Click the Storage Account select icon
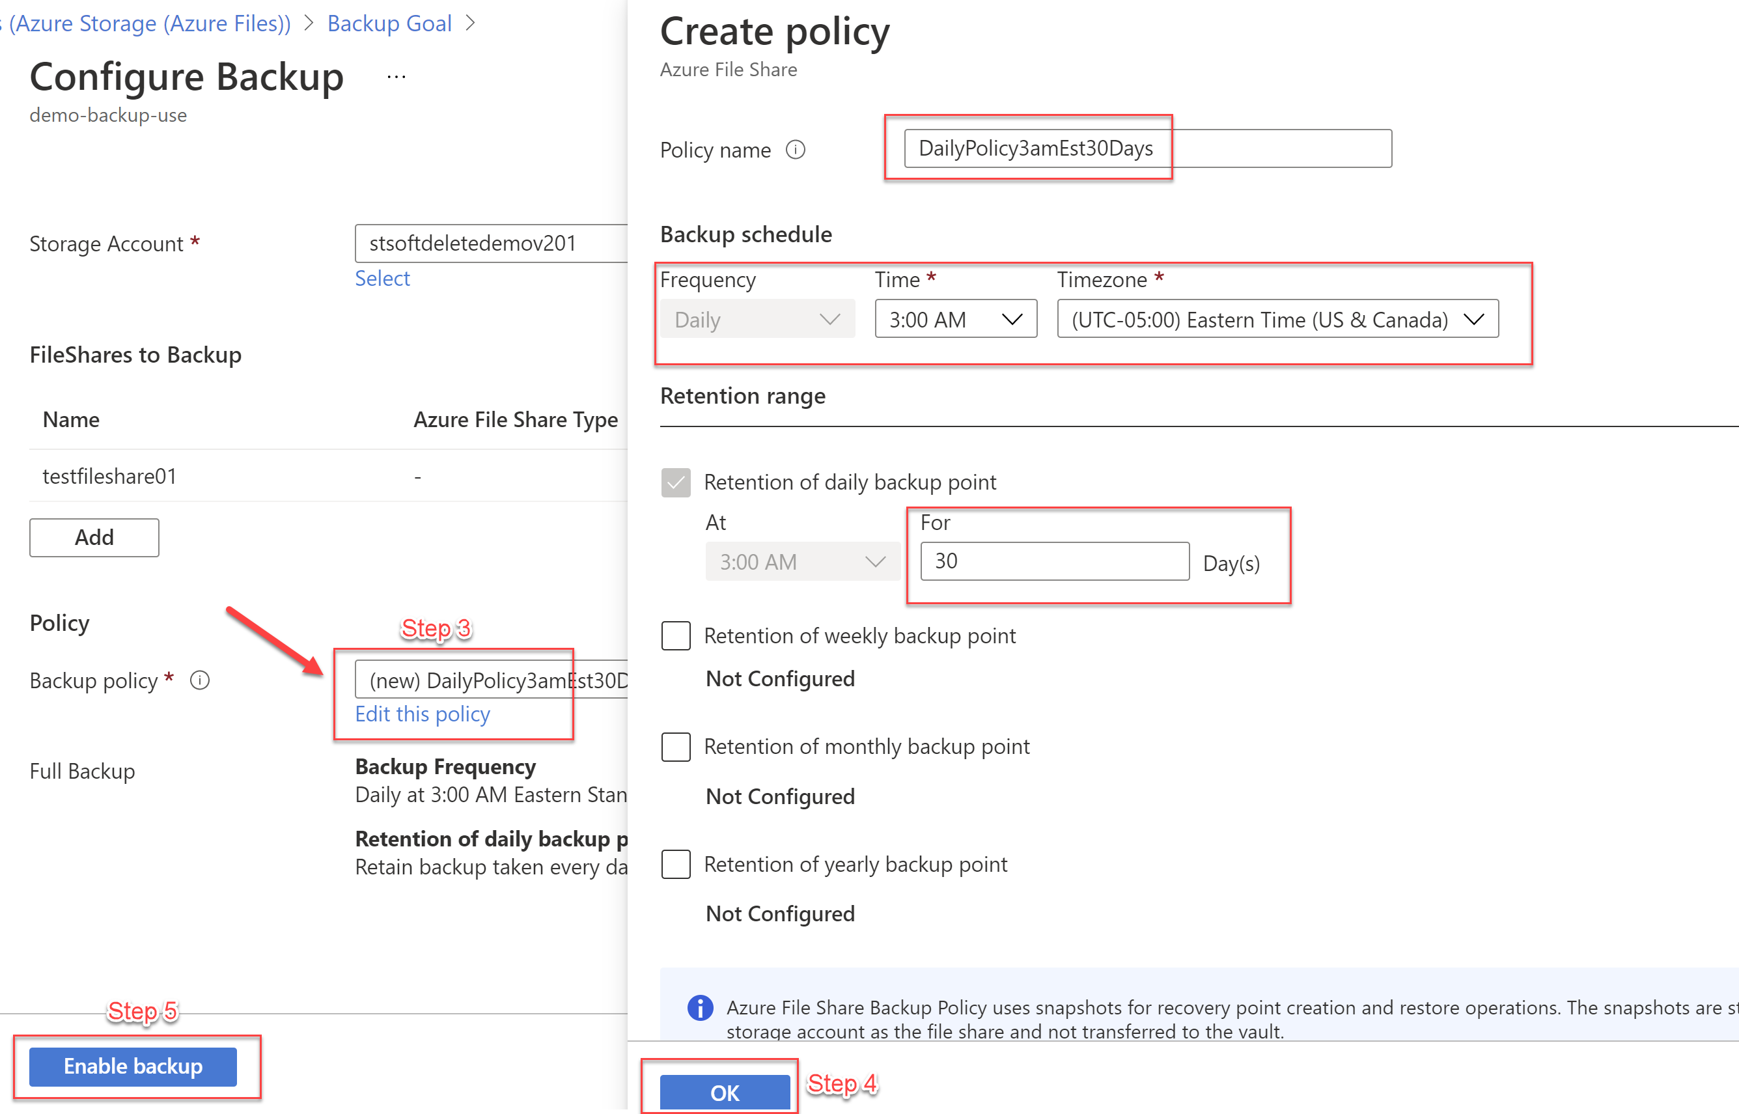The height and width of the screenshot is (1114, 1739). 380,276
